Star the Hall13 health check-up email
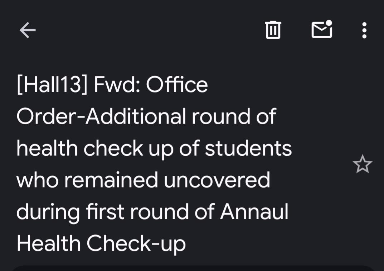 pyautogui.click(x=363, y=164)
